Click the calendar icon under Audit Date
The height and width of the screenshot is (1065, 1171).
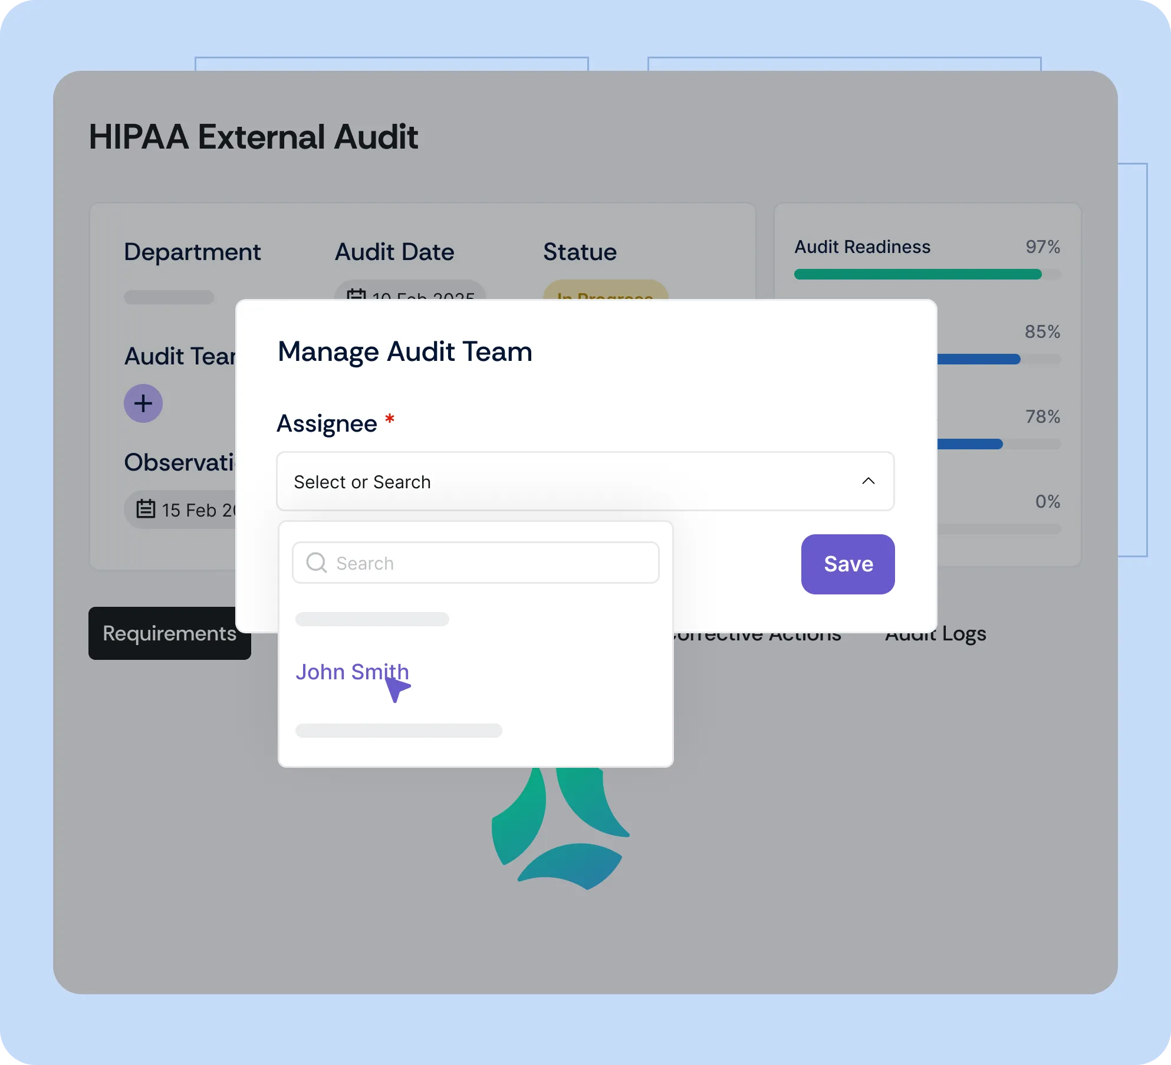pos(356,293)
